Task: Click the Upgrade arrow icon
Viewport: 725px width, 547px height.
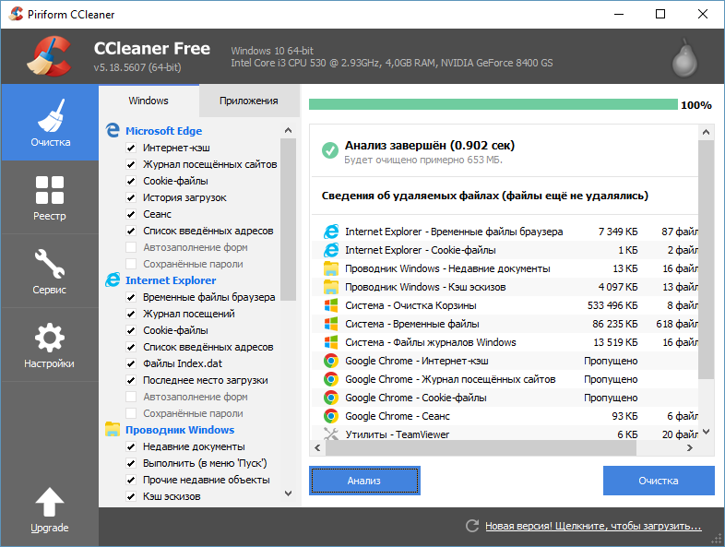Action: coord(50,502)
